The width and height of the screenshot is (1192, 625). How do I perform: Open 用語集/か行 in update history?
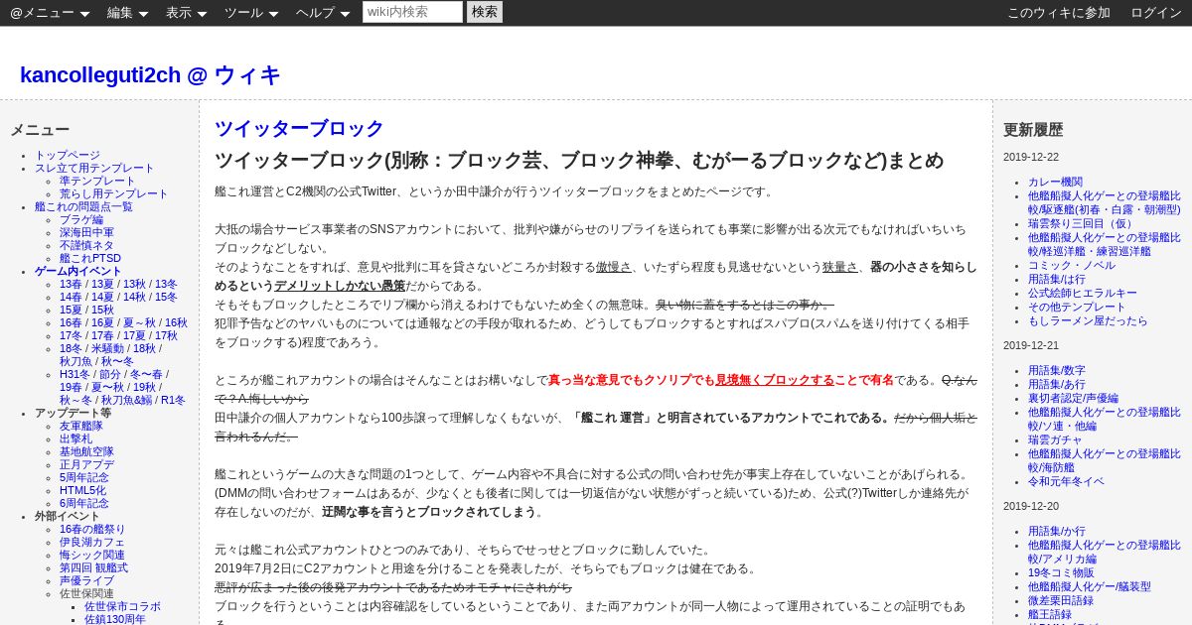(1057, 532)
